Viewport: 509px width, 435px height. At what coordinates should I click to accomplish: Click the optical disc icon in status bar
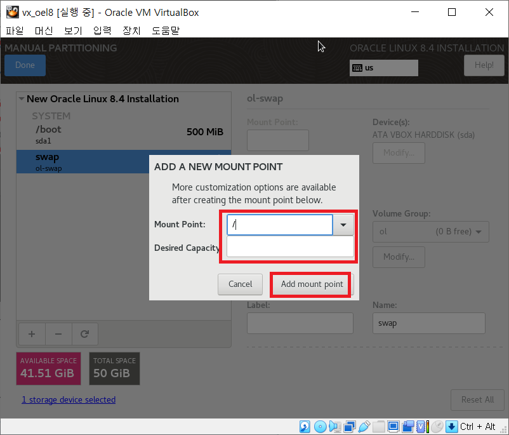pos(320,426)
